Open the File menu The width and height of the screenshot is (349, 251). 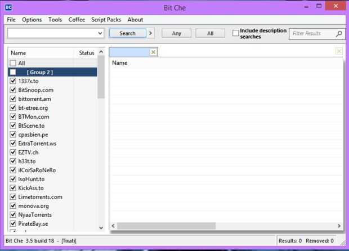coord(11,20)
